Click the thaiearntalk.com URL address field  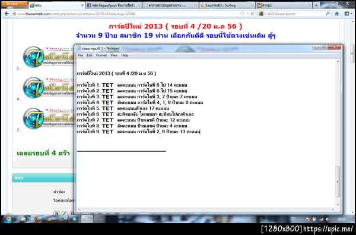click(x=127, y=14)
